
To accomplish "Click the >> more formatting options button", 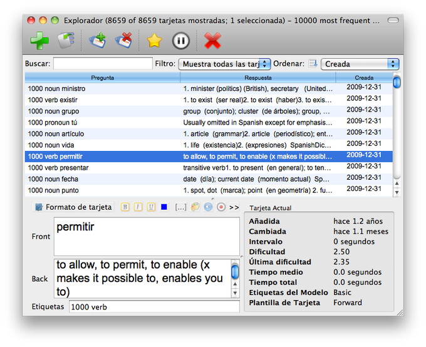I will click(x=234, y=207).
